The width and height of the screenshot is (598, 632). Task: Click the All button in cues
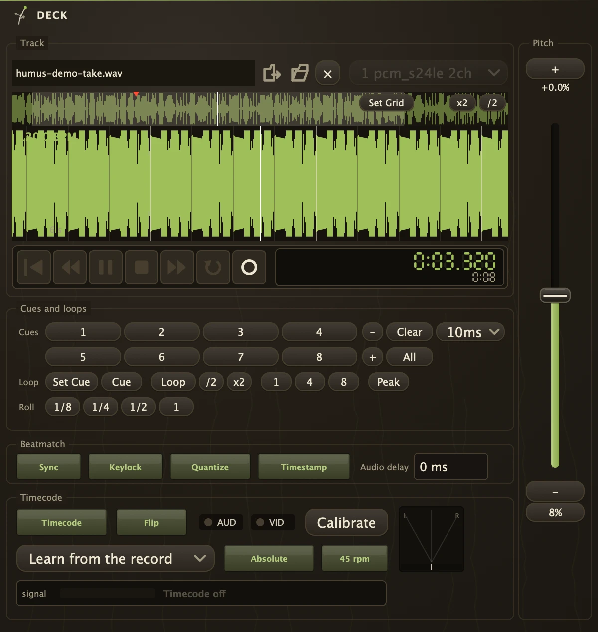pos(409,357)
